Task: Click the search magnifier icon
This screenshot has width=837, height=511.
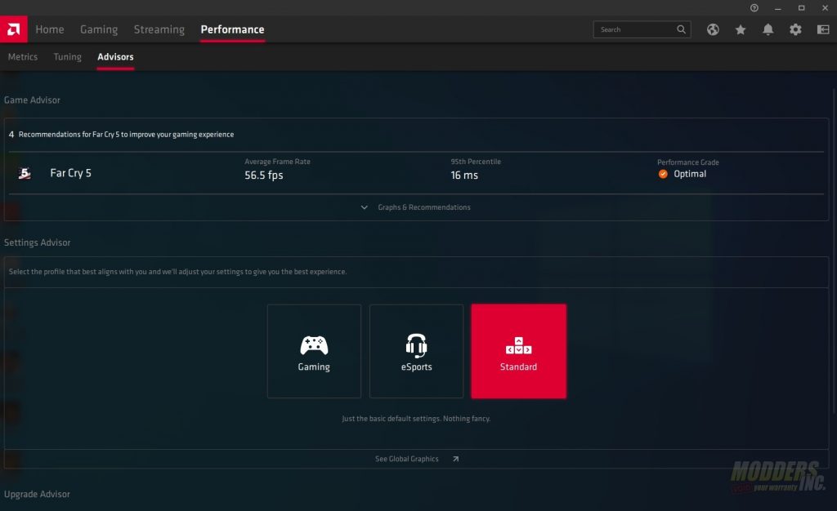Action: pyautogui.click(x=681, y=29)
